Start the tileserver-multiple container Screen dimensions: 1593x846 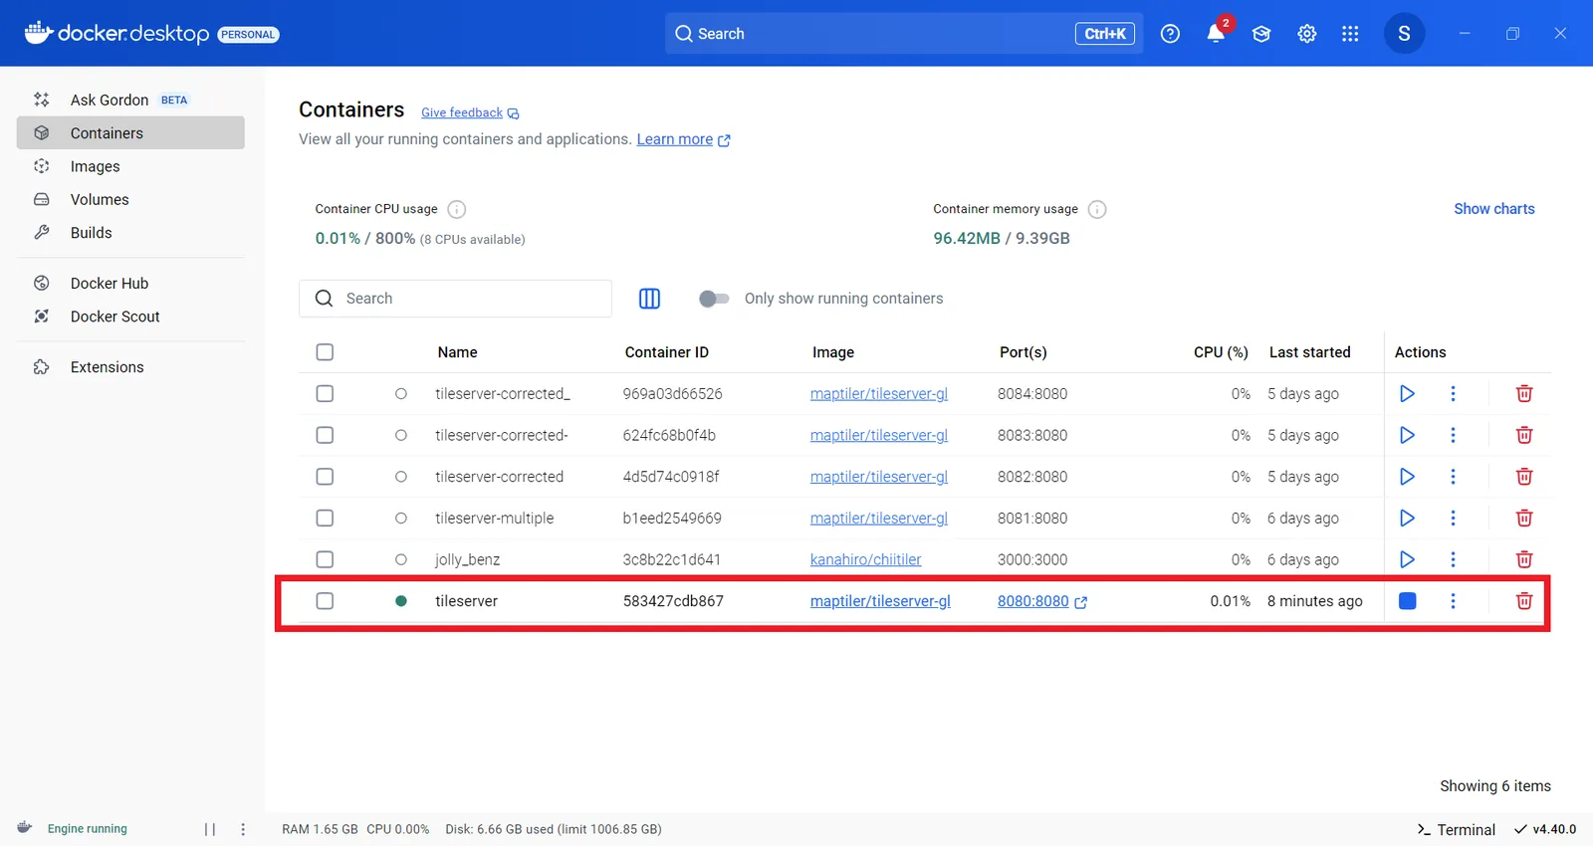tap(1407, 518)
